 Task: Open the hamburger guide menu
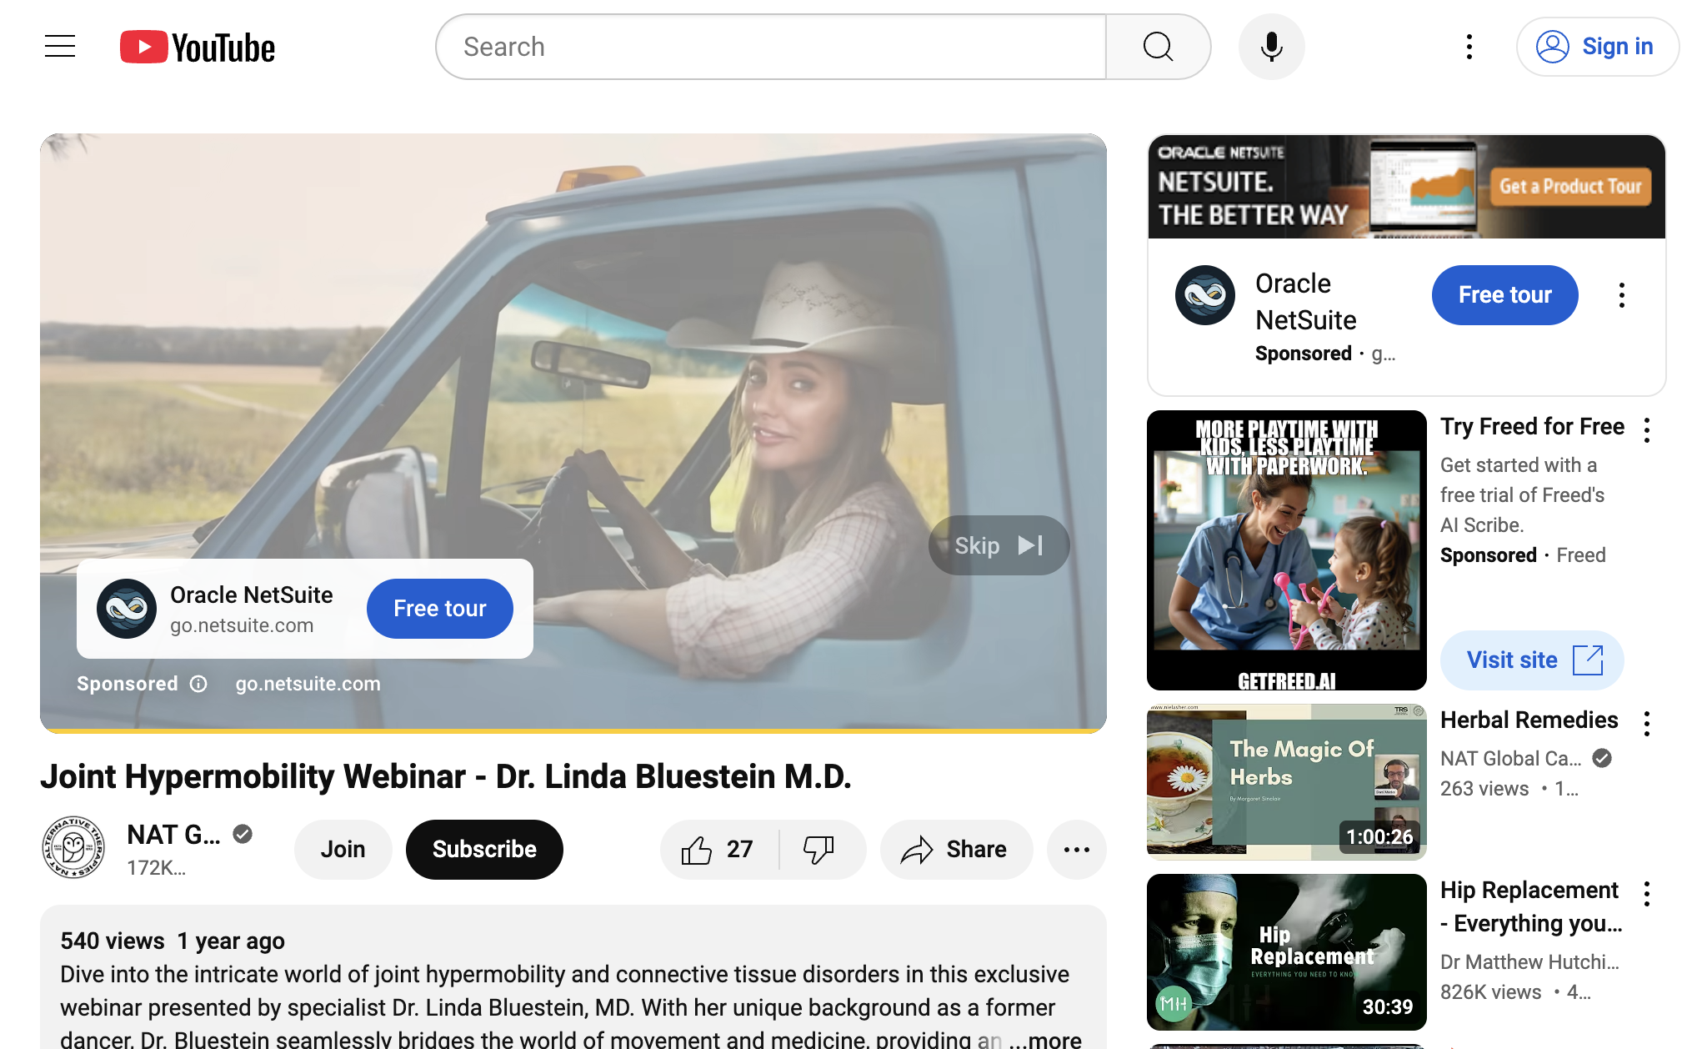click(x=60, y=47)
